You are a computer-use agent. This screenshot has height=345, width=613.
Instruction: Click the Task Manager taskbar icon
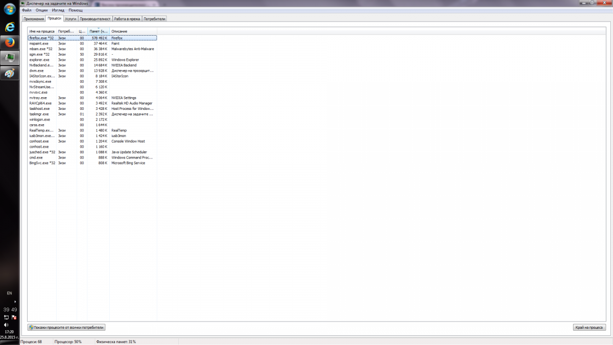click(9, 58)
